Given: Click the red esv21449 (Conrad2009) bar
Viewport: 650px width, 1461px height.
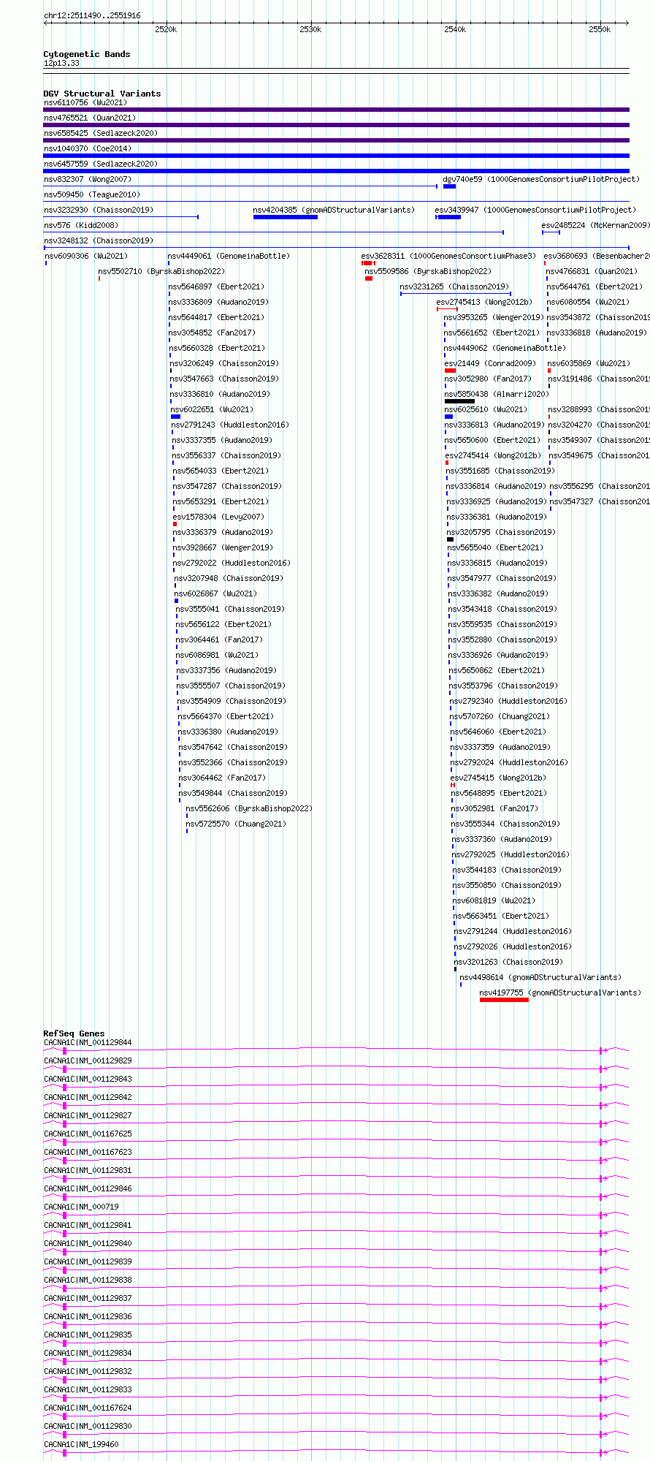Looking at the screenshot, I should 450,371.
